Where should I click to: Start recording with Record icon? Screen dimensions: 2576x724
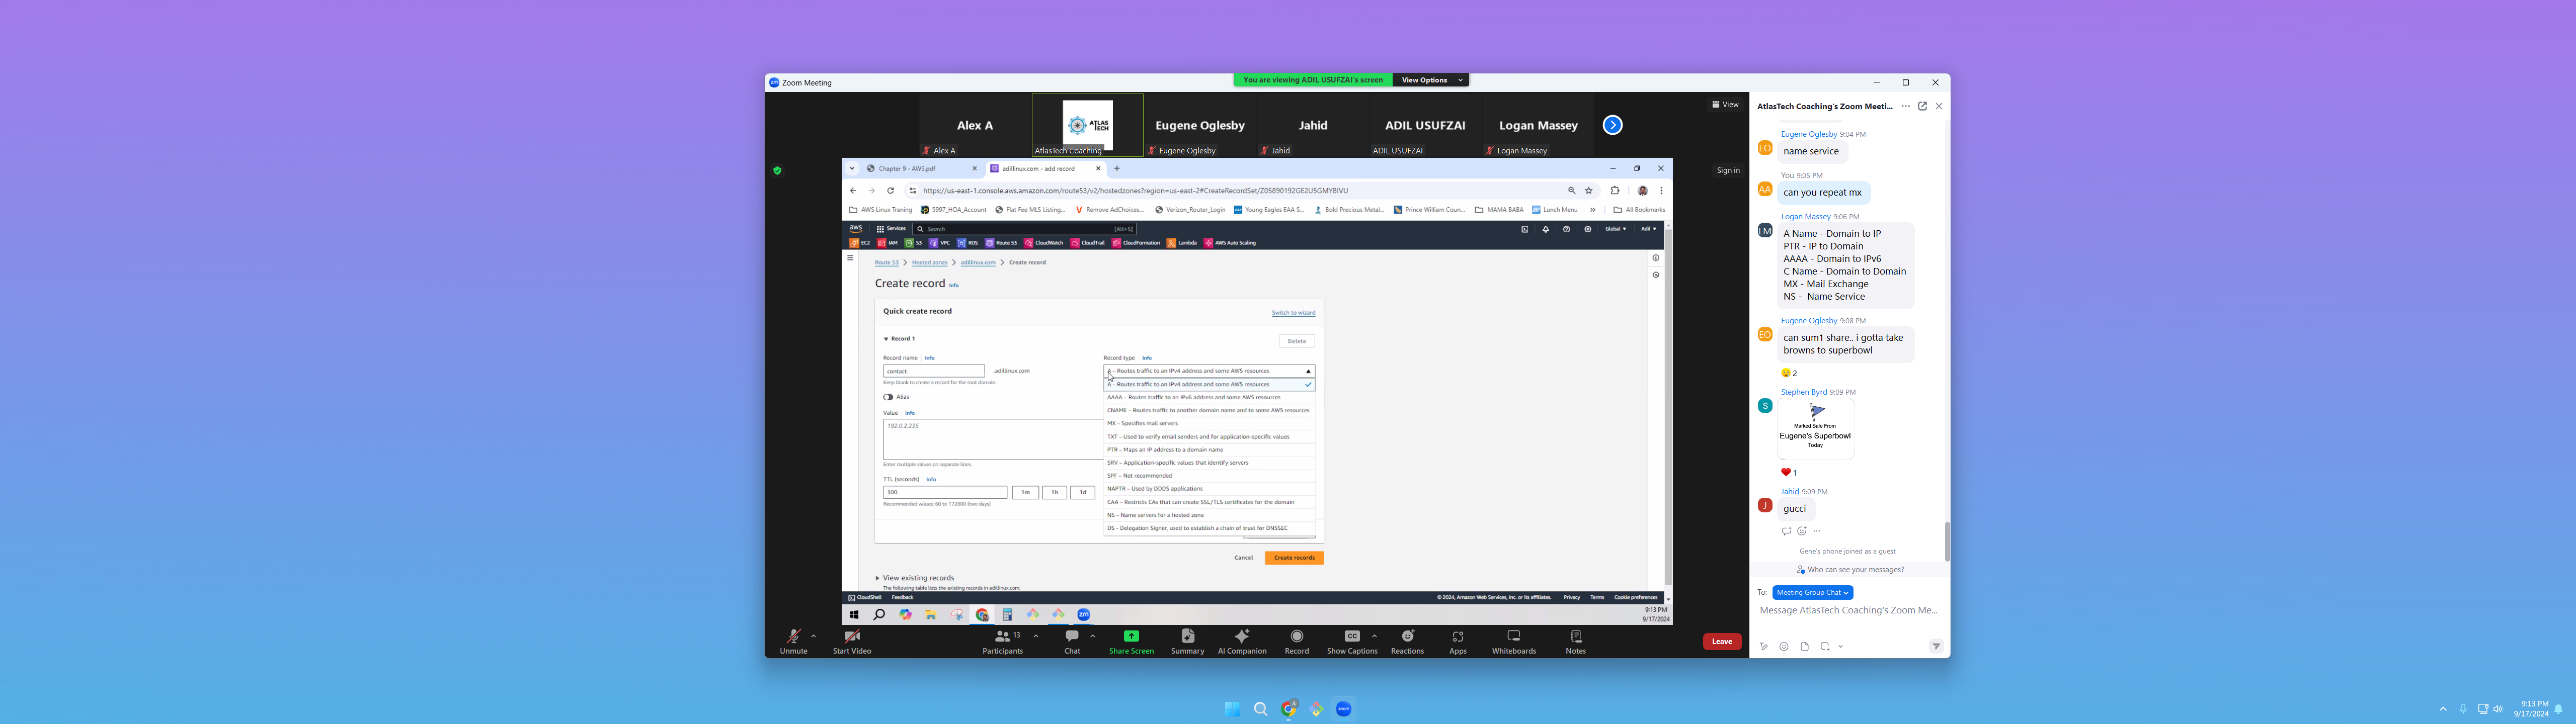coord(1296,636)
